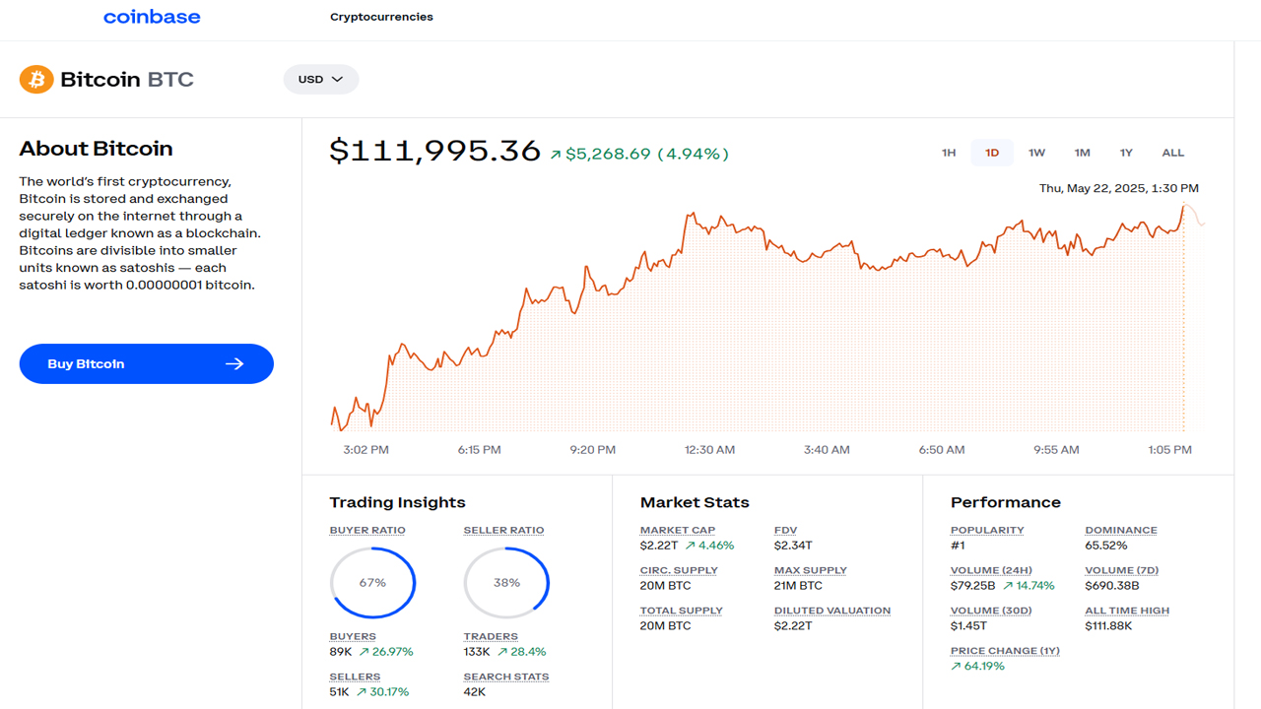The width and height of the screenshot is (1261, 709).
Task: Click the 42K search stats value
Action: point(475,692)
